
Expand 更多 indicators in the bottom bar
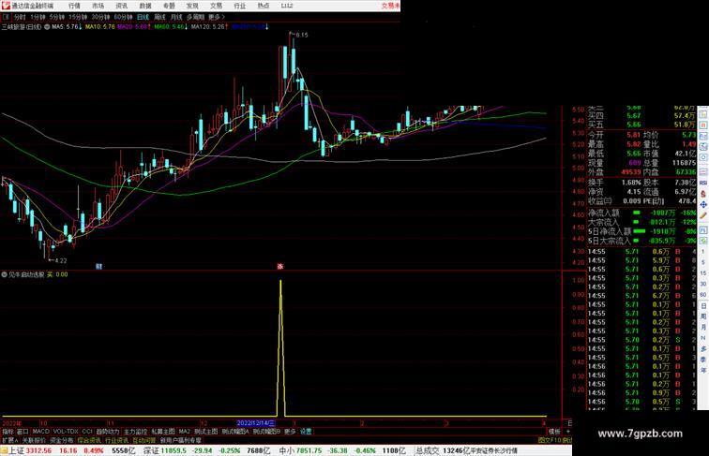[x=290, y=432]
